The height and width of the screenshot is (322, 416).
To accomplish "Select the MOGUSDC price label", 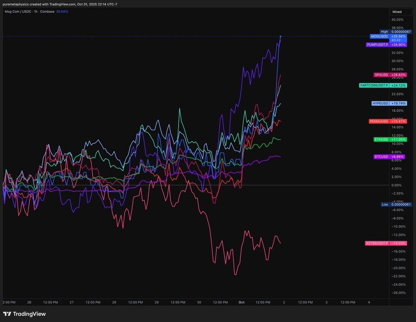I will tap(379, 36).
